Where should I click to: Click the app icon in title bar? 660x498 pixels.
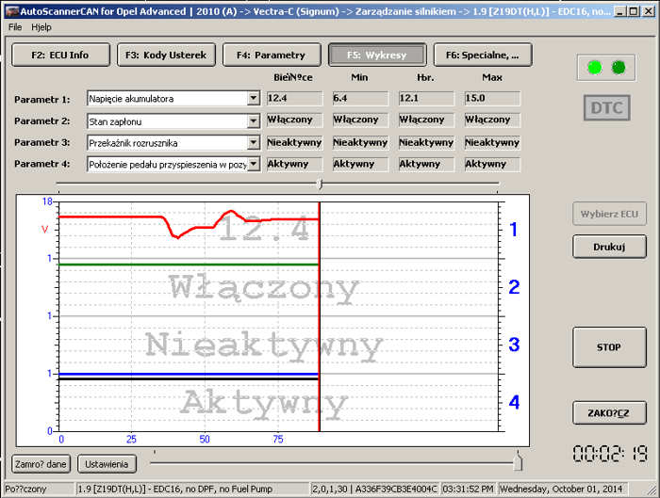tap(9, 10)
